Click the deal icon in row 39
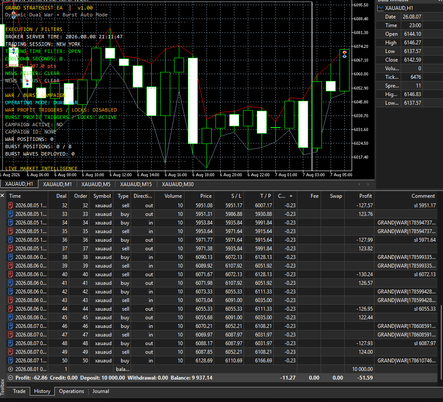This screenshot has width=443, height=402. coord(10,265)
